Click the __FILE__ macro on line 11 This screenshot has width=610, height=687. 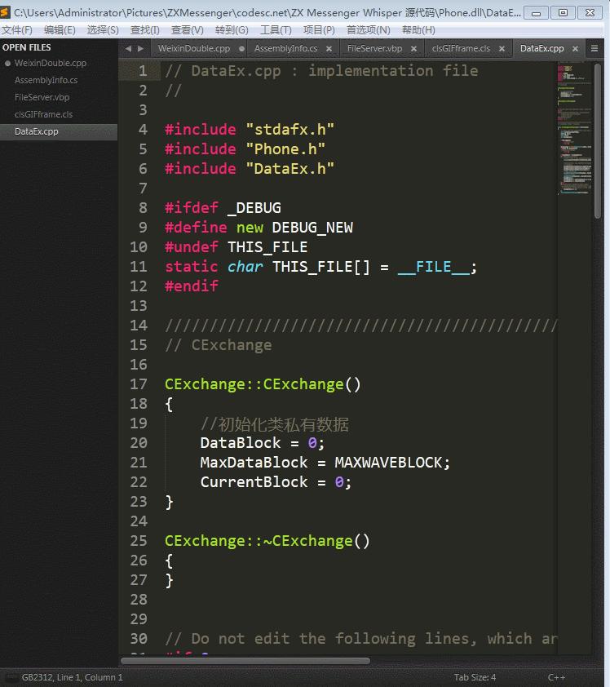tap(434, 267)
